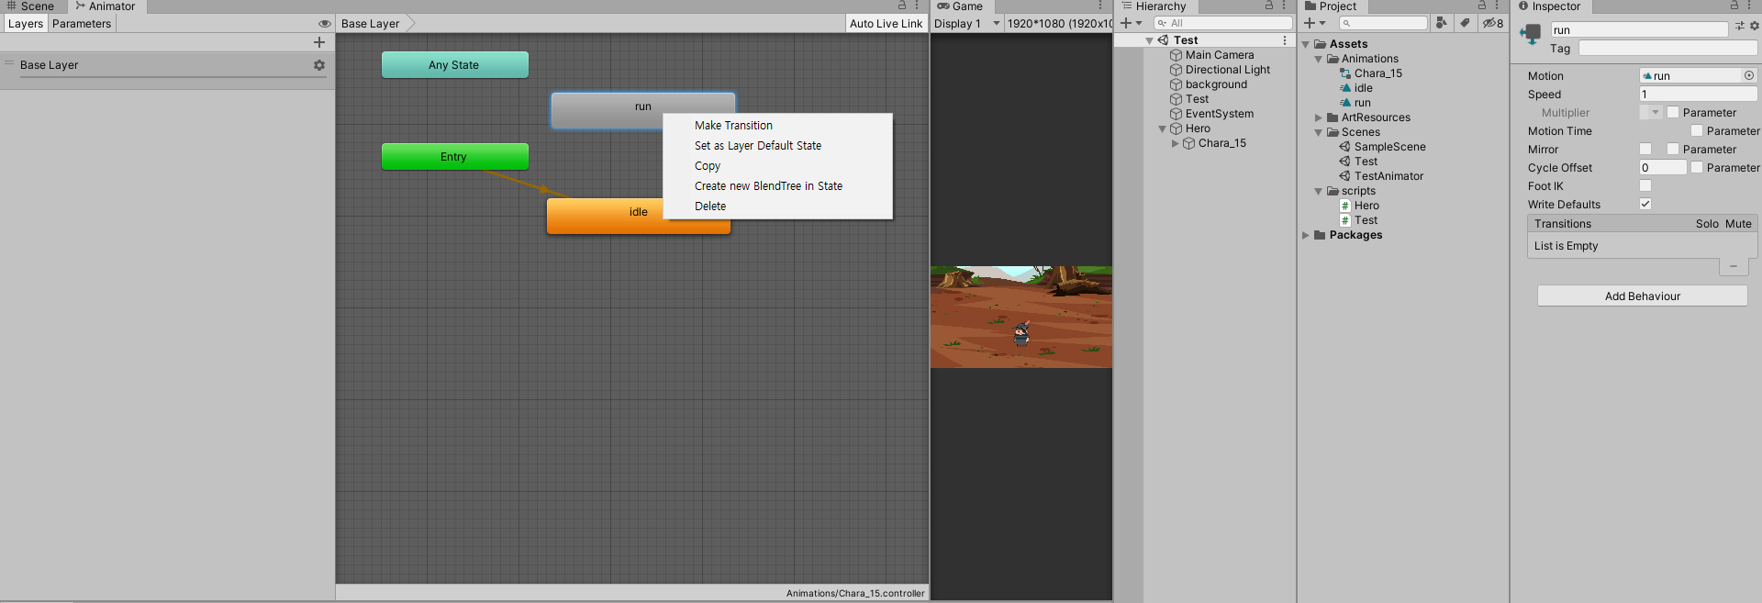Screen dimensions: 1762x603
Task: Collapse the Assets folder
Action: [1306, 44]
